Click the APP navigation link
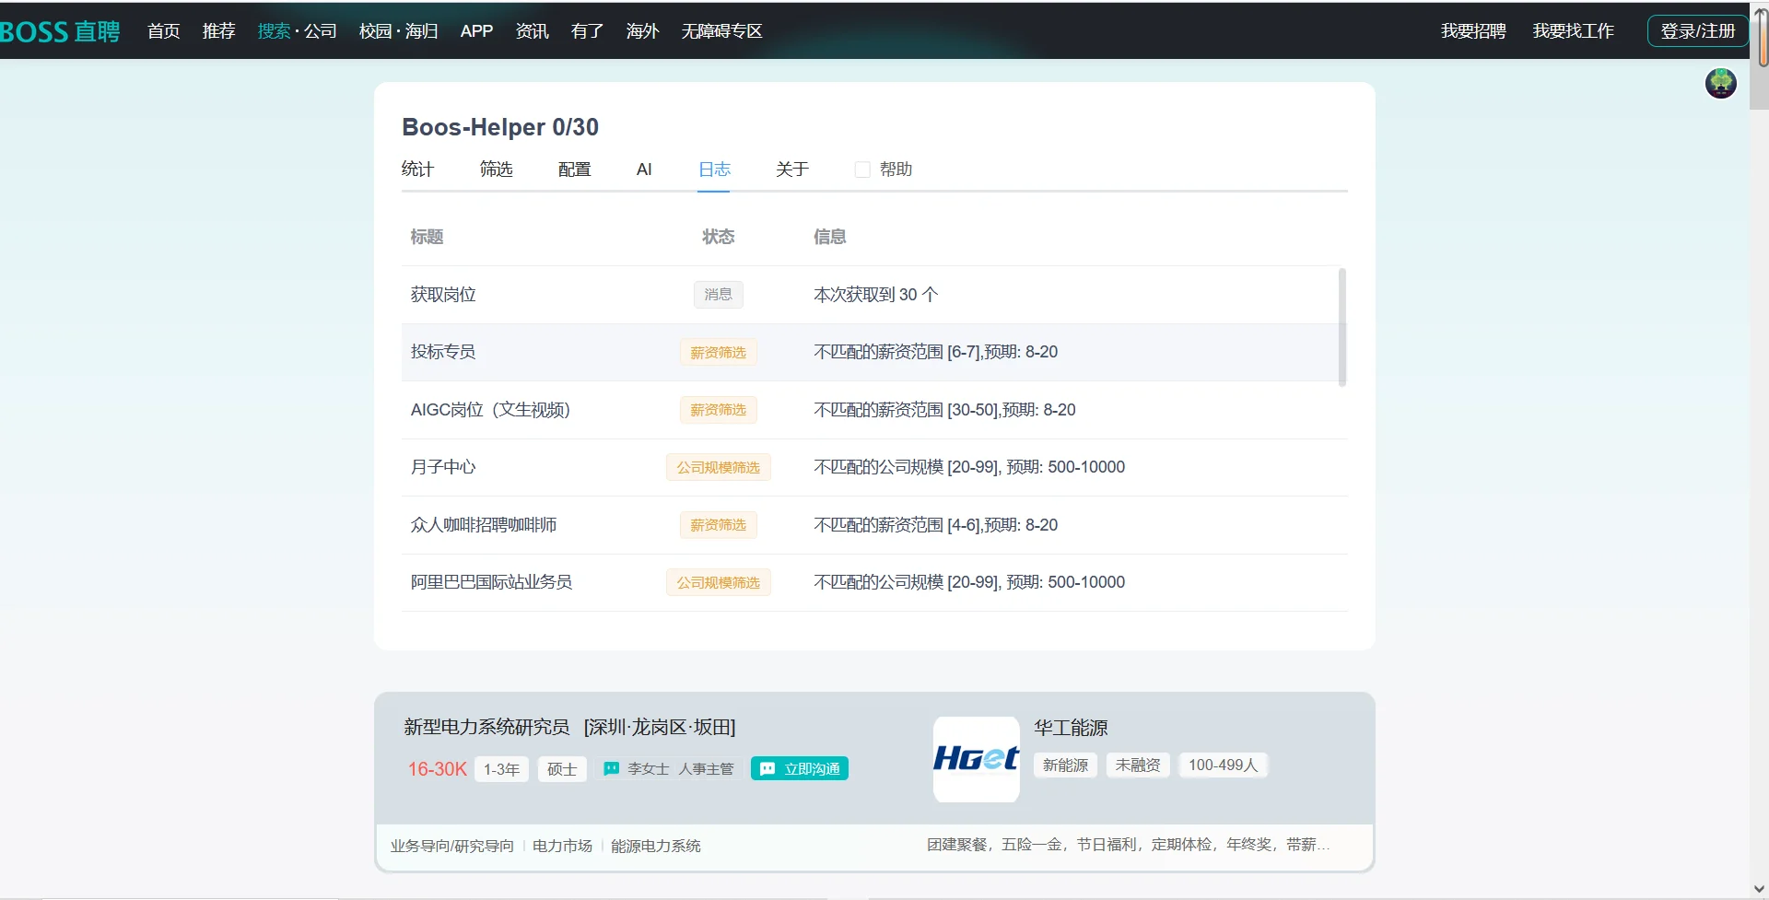Image resolution: width=1769 pixels, height=900 pixels. point(476,31)
